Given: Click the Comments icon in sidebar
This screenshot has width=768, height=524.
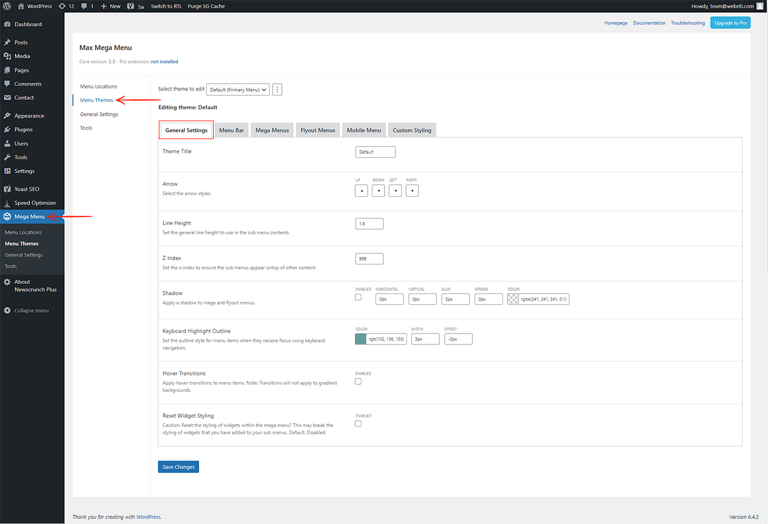Looking at the screenshot, I should coord(8,84).
